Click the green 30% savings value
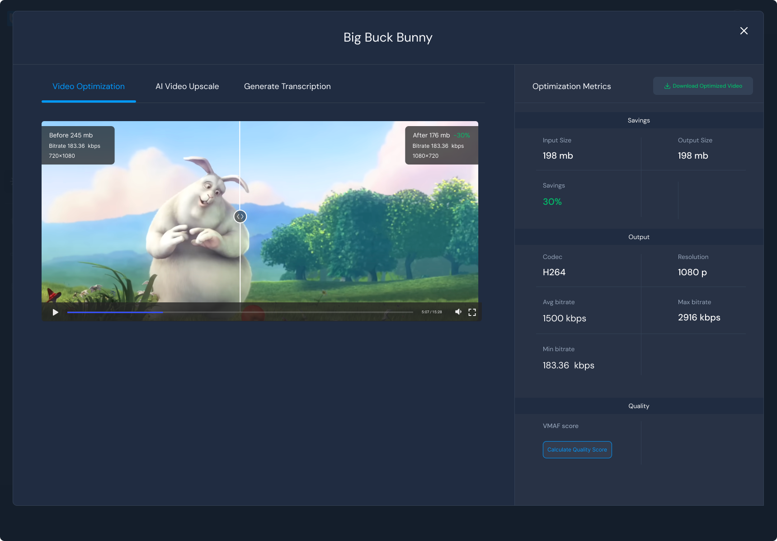777x541 pixels. (552, 202)
